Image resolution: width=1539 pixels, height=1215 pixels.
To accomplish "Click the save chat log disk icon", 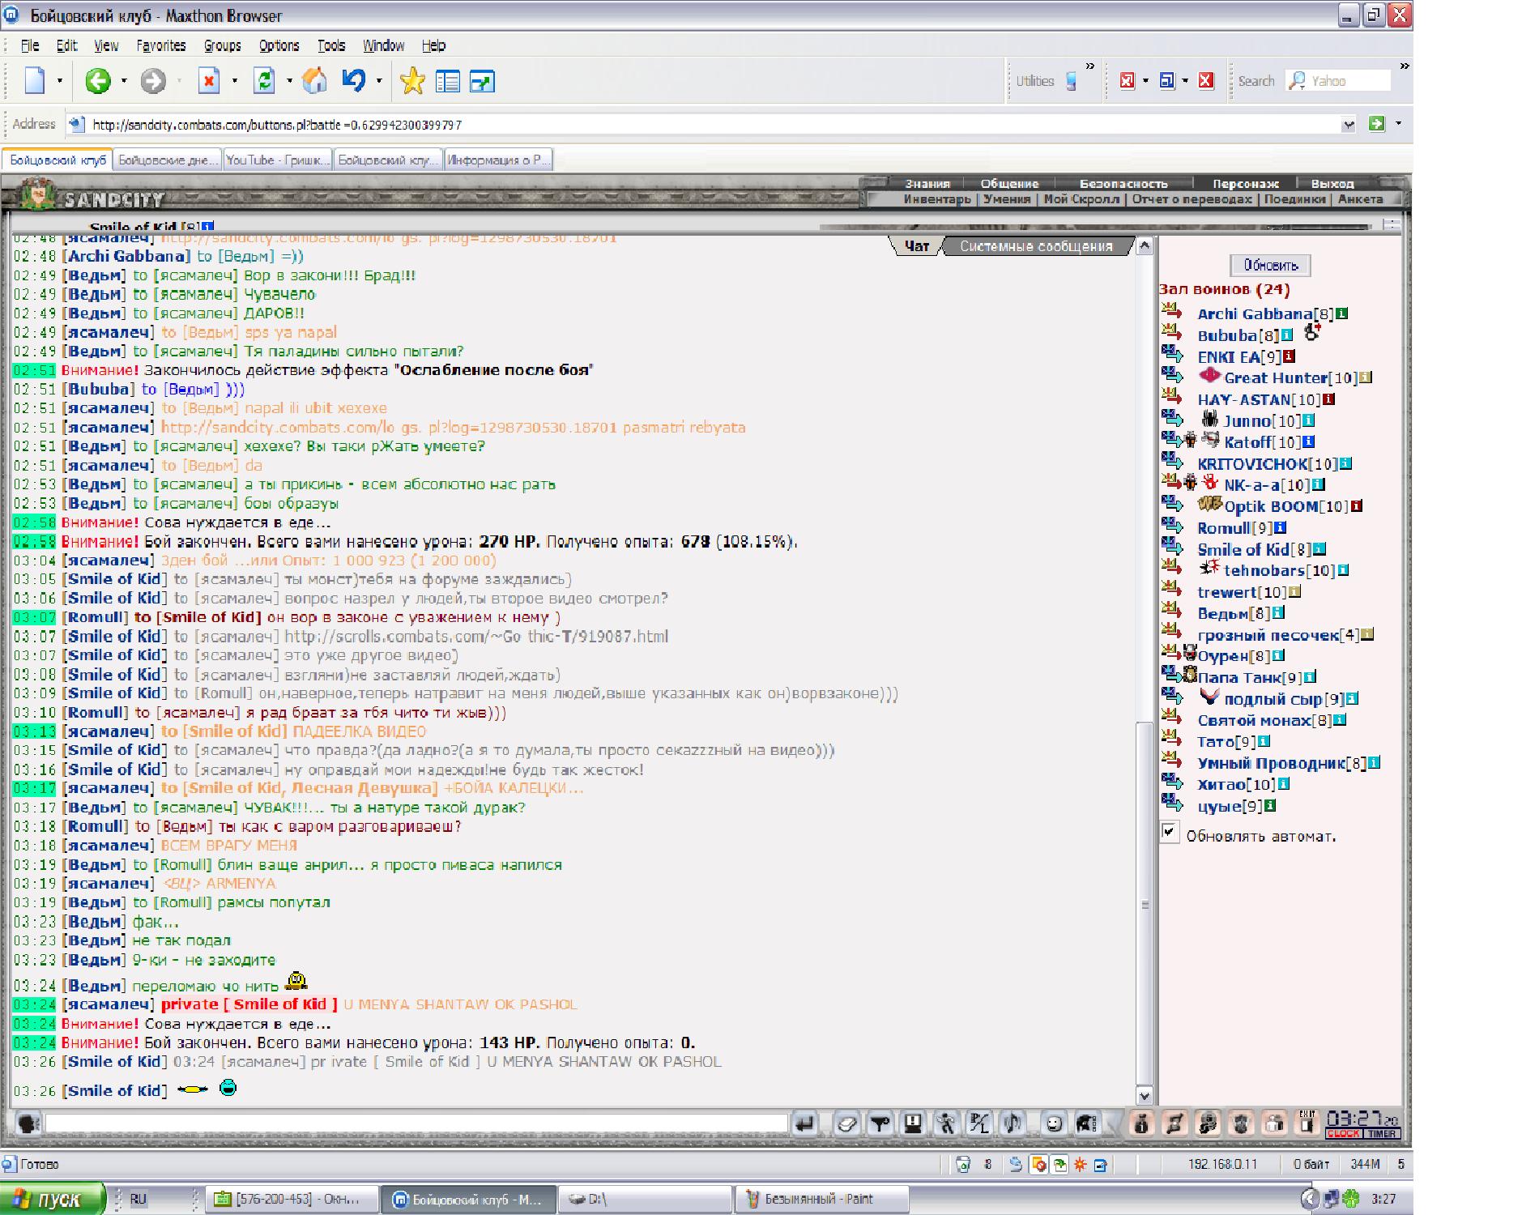I will pos(913,1123).
